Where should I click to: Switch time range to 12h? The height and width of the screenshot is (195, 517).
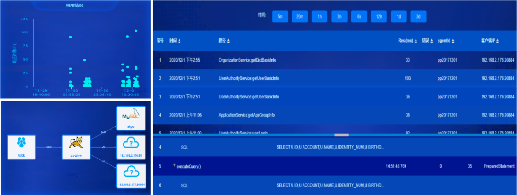pyautogui.click(x=378, y=17)
